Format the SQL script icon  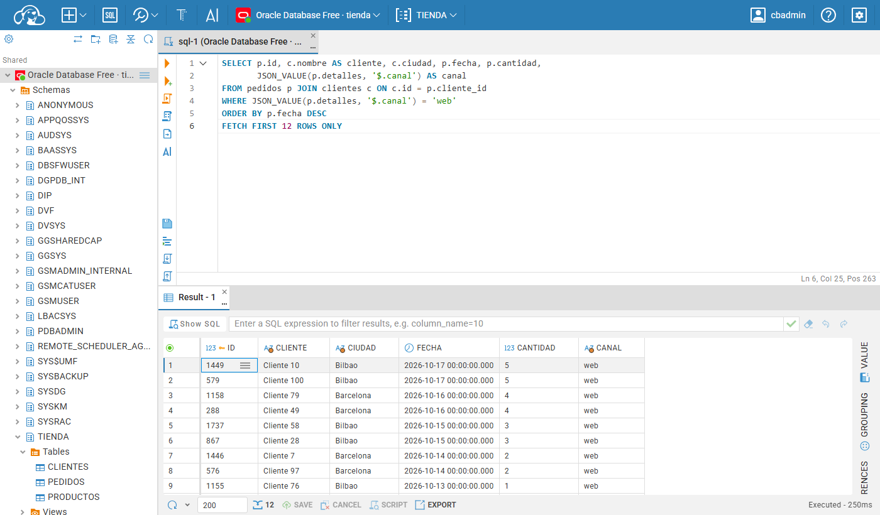(x=167, y=241)
